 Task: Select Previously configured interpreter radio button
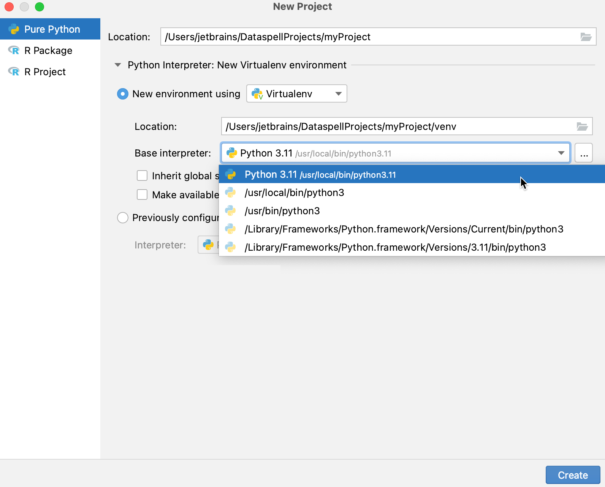[x=123, y=218]
